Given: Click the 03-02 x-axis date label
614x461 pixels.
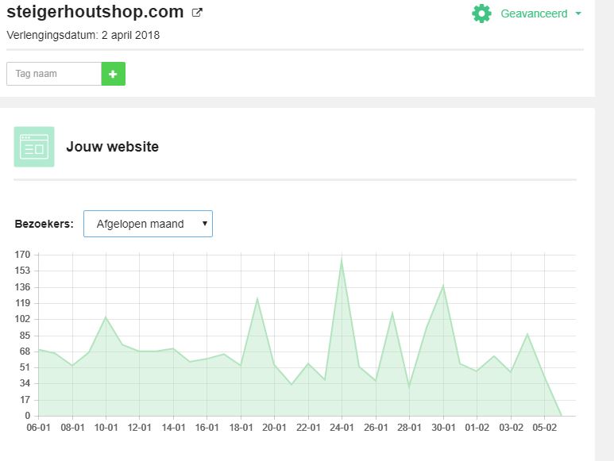Looking at the screenshot, I should pyautogui.click(x=511, y=428).
